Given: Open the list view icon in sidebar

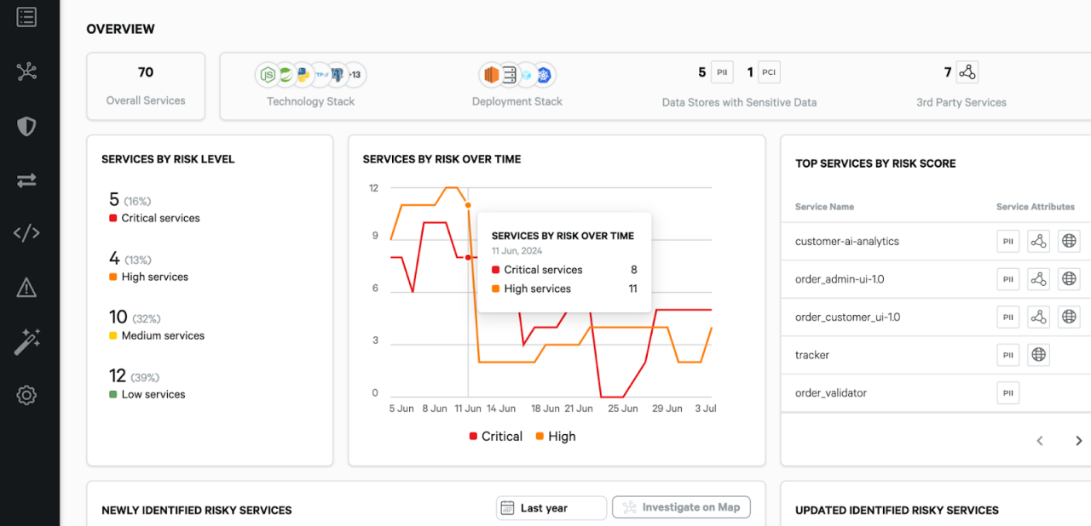Looking at the screenshot, I should [26, 17].
